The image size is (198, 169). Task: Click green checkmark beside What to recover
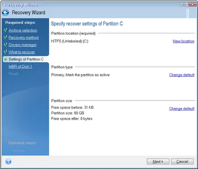coord(5,52)
